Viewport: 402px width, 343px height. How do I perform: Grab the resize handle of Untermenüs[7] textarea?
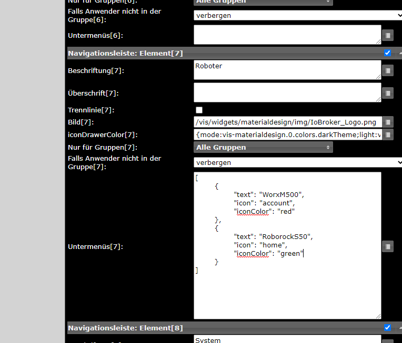coord(378,316)
